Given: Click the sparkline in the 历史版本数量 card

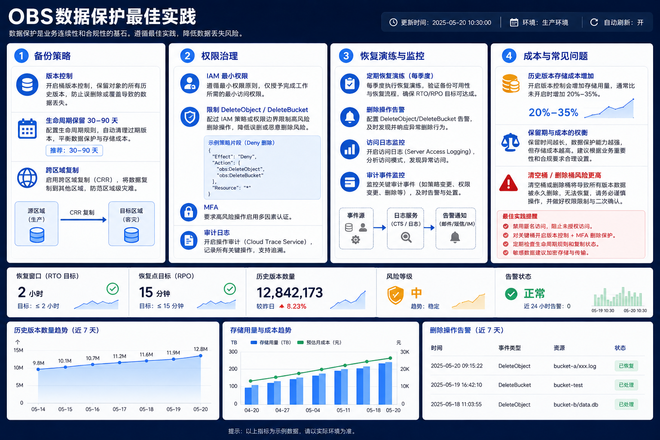Looking at the screenshot, I should click(x=348, y=300).
